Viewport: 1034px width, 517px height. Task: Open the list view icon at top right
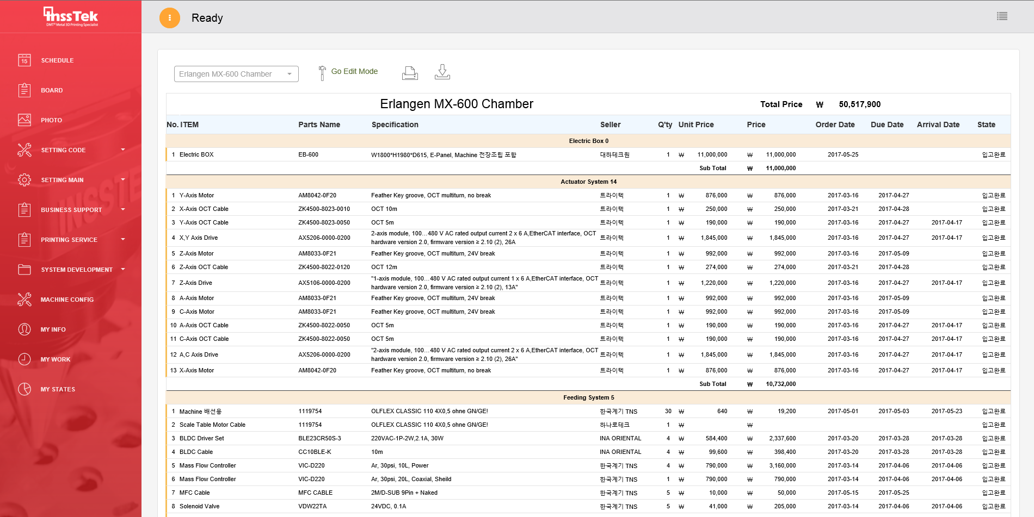(1002, 16)
